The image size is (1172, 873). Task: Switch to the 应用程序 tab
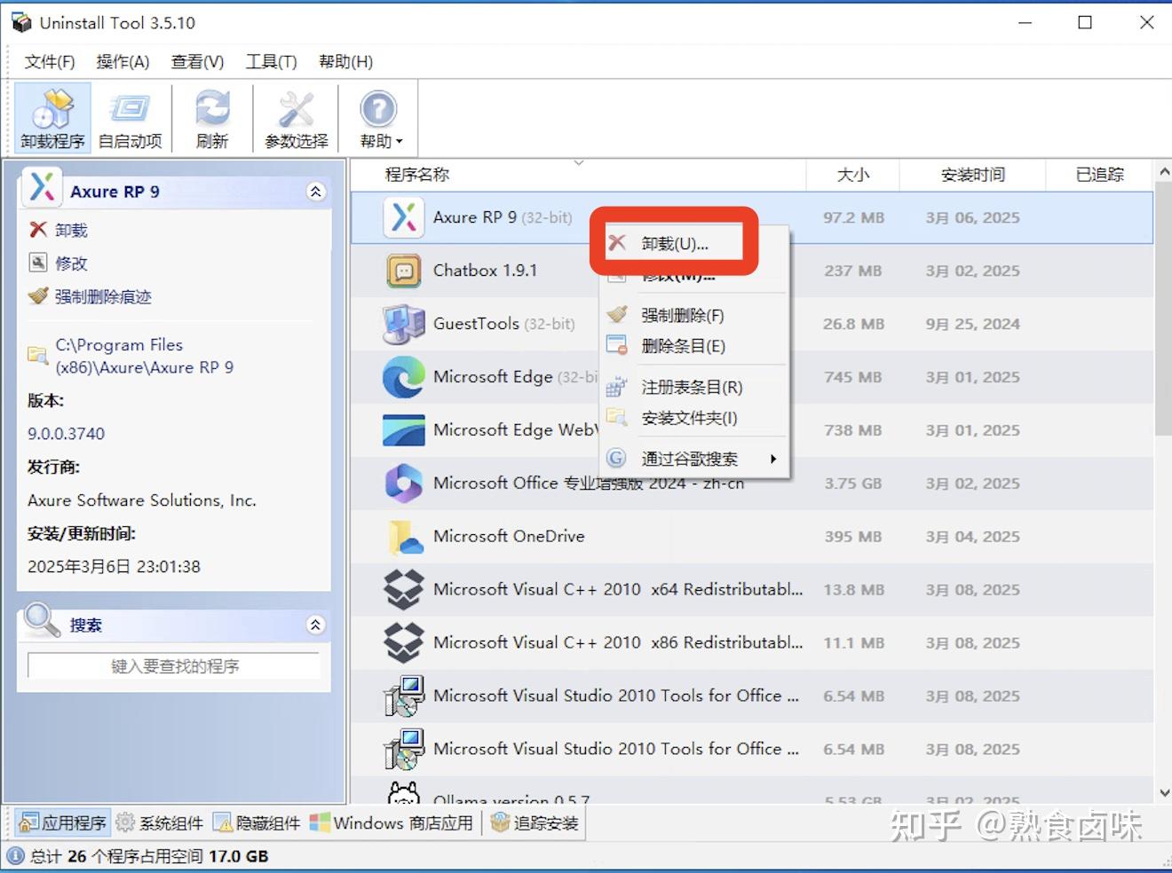pos(62,822)
